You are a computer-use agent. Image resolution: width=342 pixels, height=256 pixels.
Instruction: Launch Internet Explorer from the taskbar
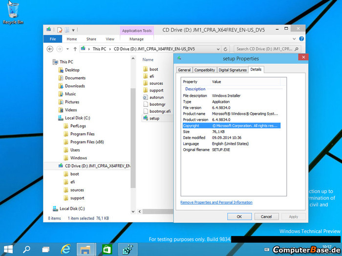[65, 249]
